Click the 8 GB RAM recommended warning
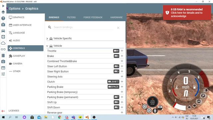The height and width of the screenshot is (120, 213). [x=187, y=13]
